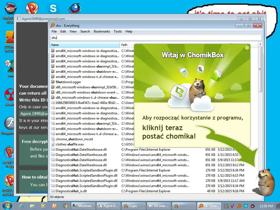
Task: Switch to the 'All Data ...' taskbar button
Action: 159,206
